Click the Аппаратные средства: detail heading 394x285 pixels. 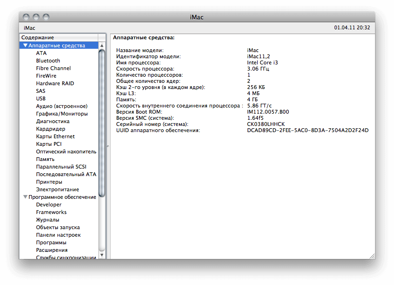[x=144, y=37]
